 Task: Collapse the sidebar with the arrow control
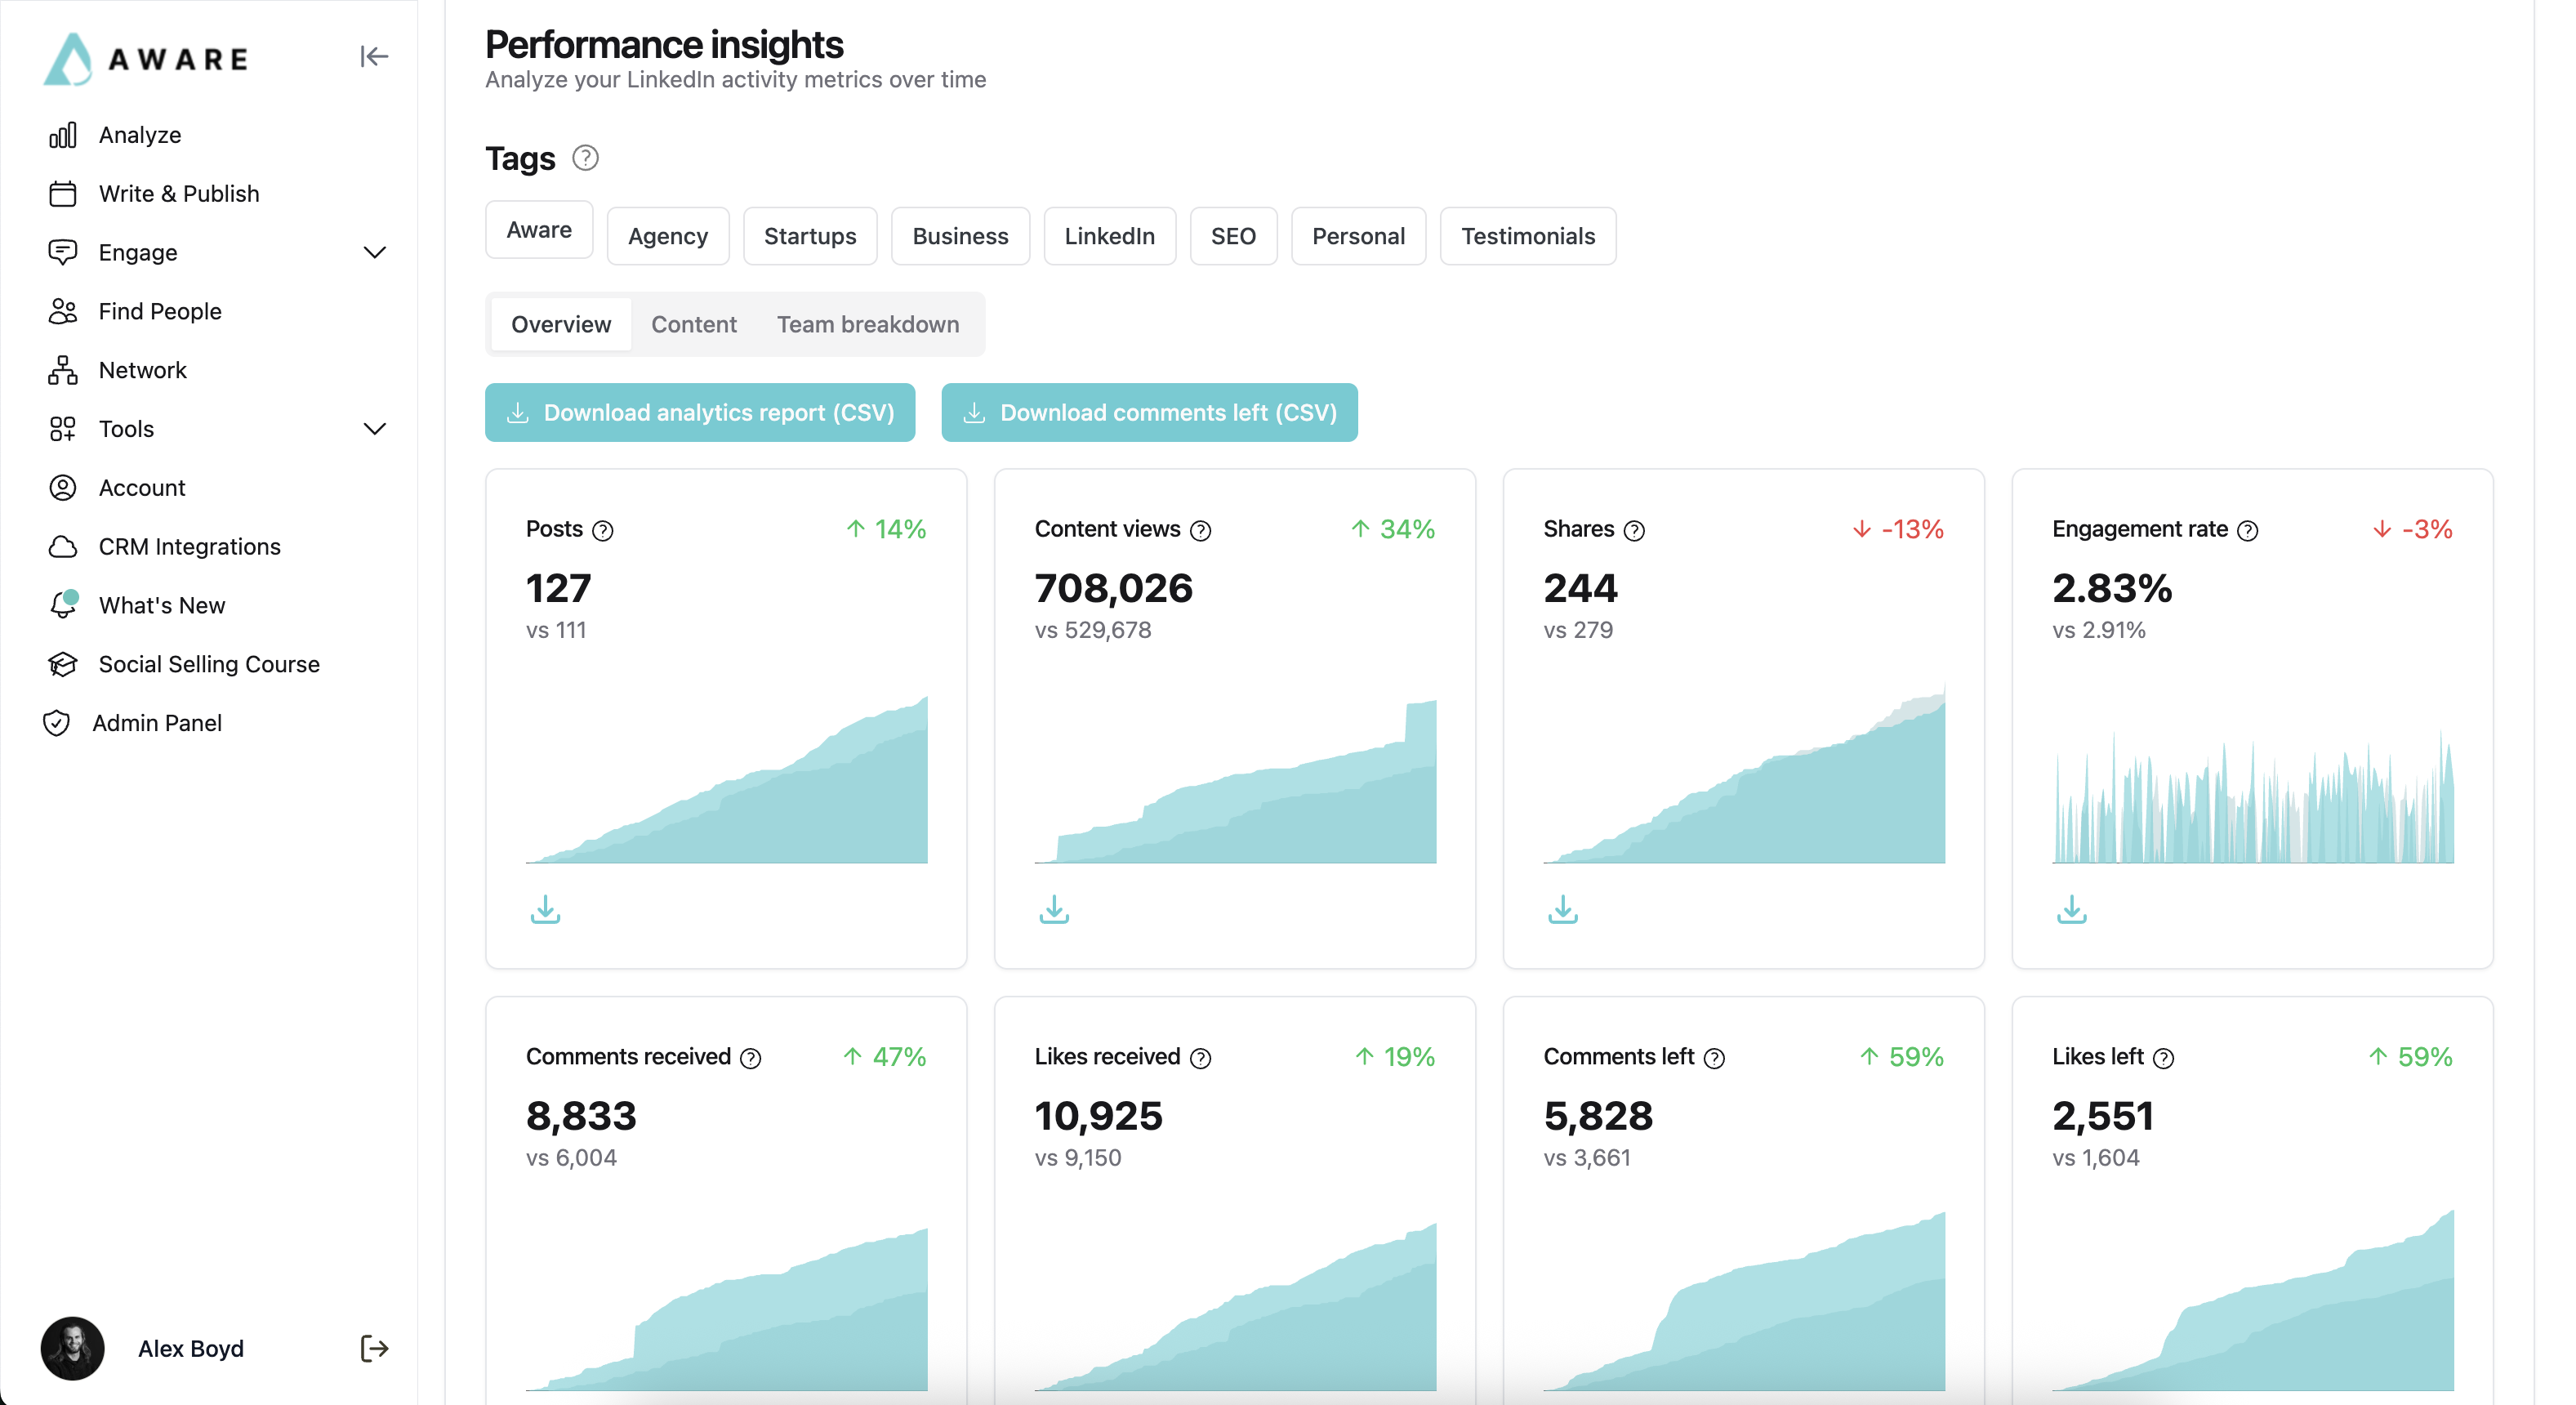coord(373,57)
